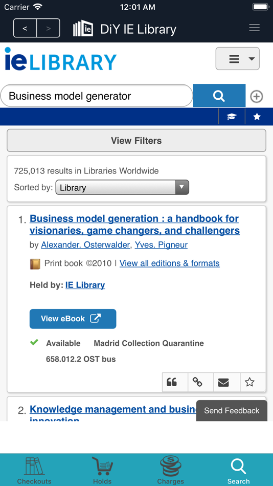View all editions & formats
The image size is (273, 486).
tap(170, 263)
